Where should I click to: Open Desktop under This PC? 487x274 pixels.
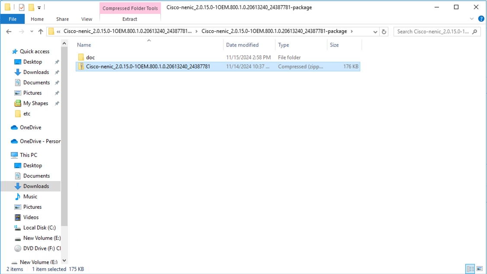point(32,166)
